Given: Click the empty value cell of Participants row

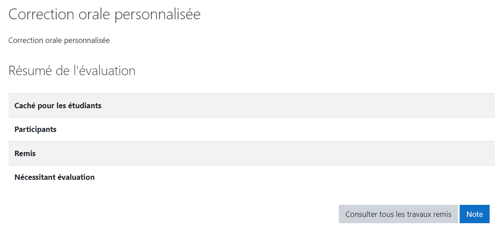Looking at the screenshot, I should click(x=295, y=129).
